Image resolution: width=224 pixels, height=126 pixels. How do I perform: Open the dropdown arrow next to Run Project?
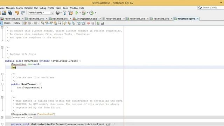[80, 13]
